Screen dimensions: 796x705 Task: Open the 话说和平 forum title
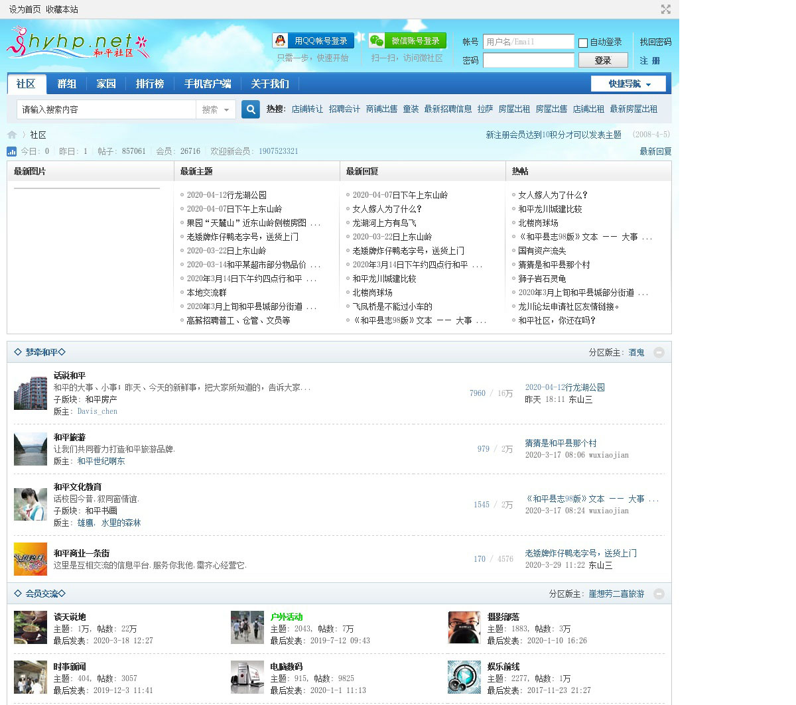click(x=70, y=375)
